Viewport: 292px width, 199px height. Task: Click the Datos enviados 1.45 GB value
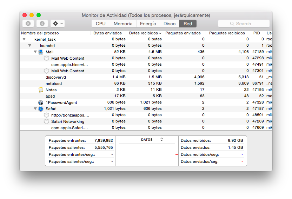point(235,148)
